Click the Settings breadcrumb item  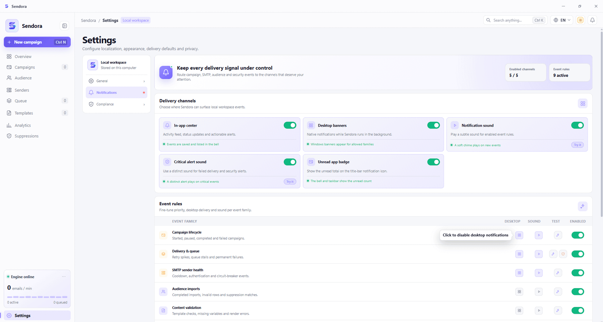coord(110,20)
